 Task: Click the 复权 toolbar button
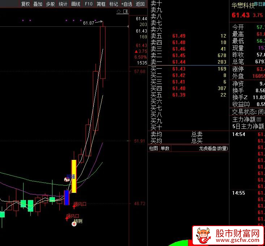(26, 4)
